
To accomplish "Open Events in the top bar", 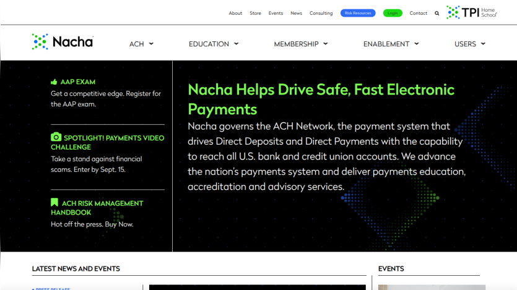I will (276, 13).
